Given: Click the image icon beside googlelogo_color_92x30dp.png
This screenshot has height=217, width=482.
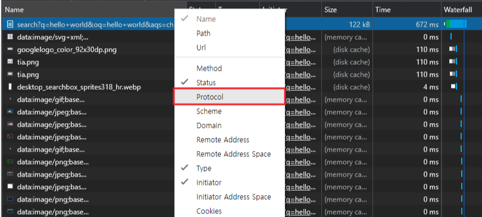Looking at the screenshot, I should [11, 49].
